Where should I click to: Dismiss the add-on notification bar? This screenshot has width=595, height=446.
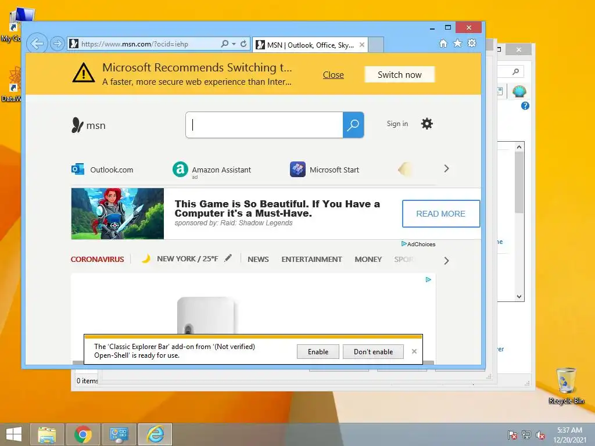pos(414,351)
